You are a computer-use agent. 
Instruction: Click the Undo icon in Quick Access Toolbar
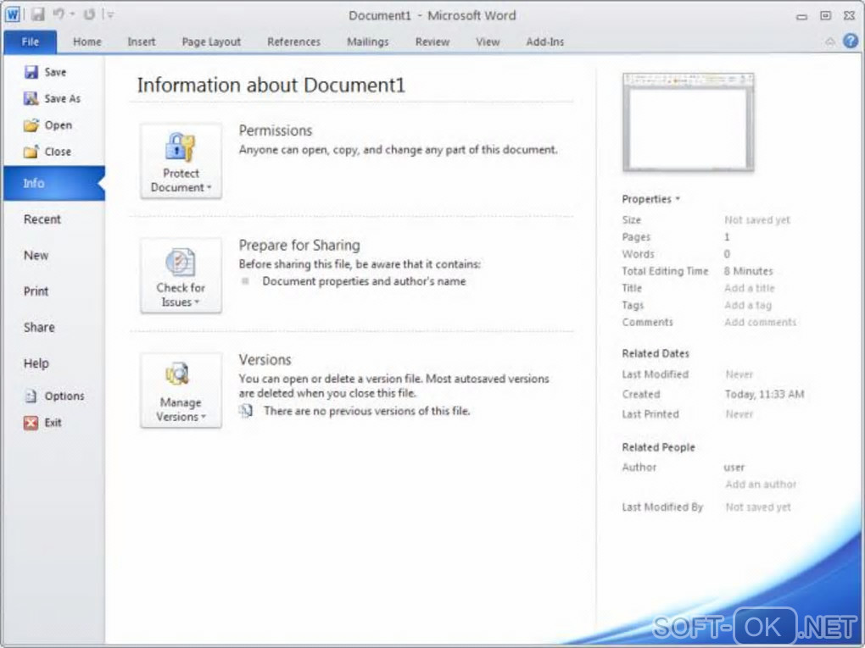point(59,14)
